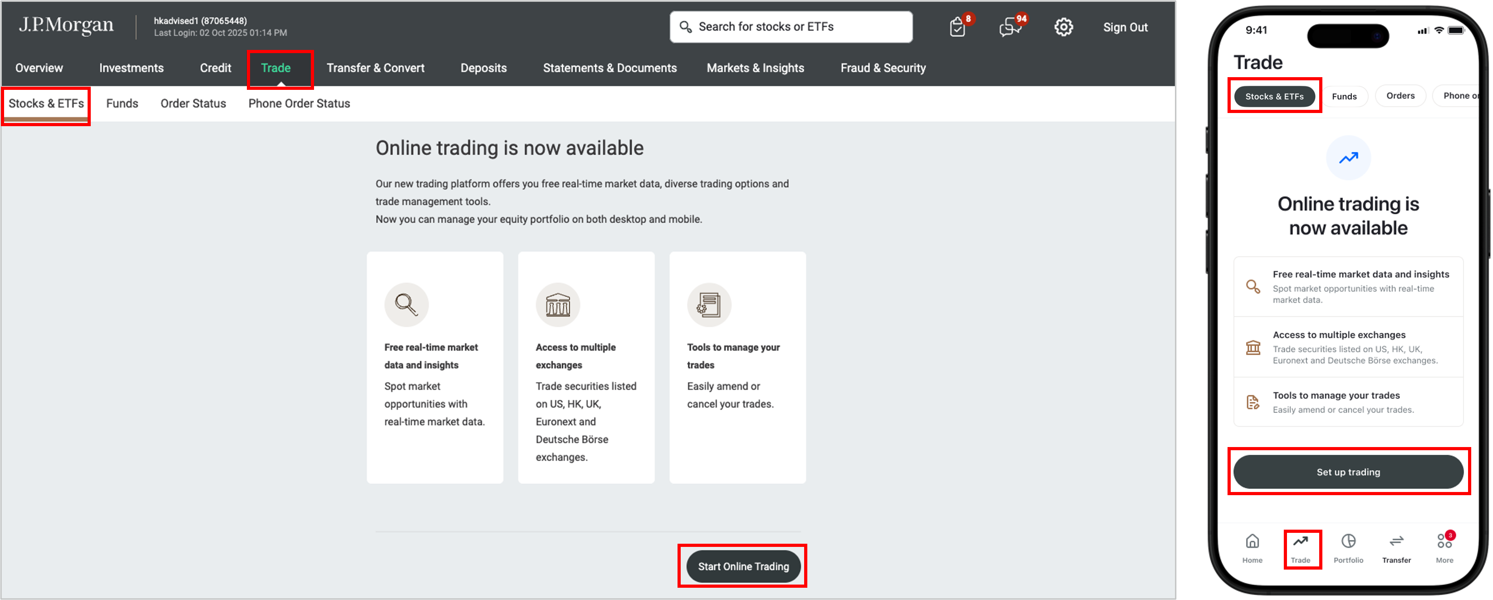The width and height of the screenshot is (1493, 600).
Task: Switch to the Funds sub-tab on desktop
Action: tap(122, 104)
